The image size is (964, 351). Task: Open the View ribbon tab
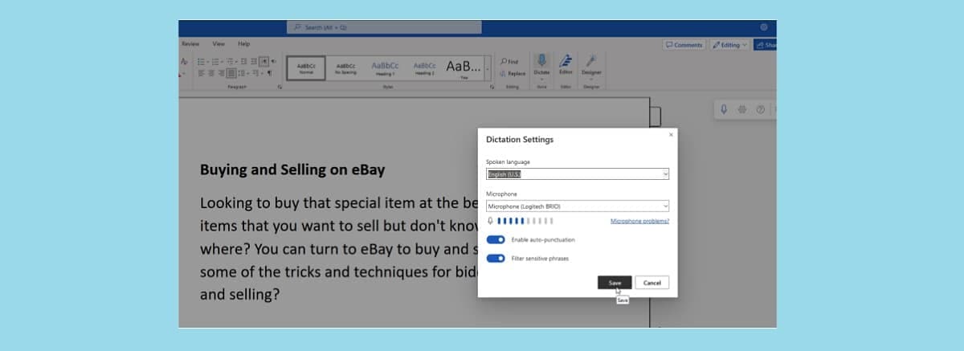tap(219, 43)
